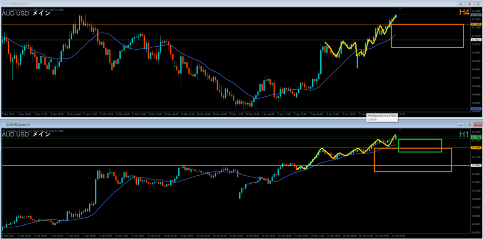The height and width of the screenshot is (239, 483).
Task: Minimize the H1 chart window
Action: 460,124
